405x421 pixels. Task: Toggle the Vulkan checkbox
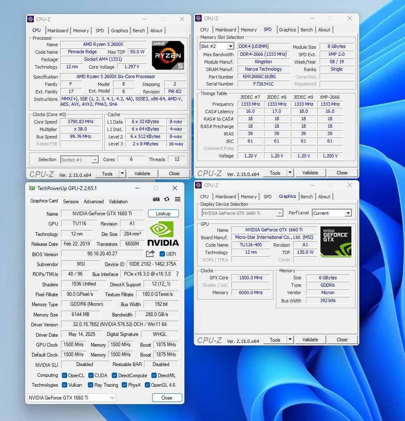click(x=64, y=385)
